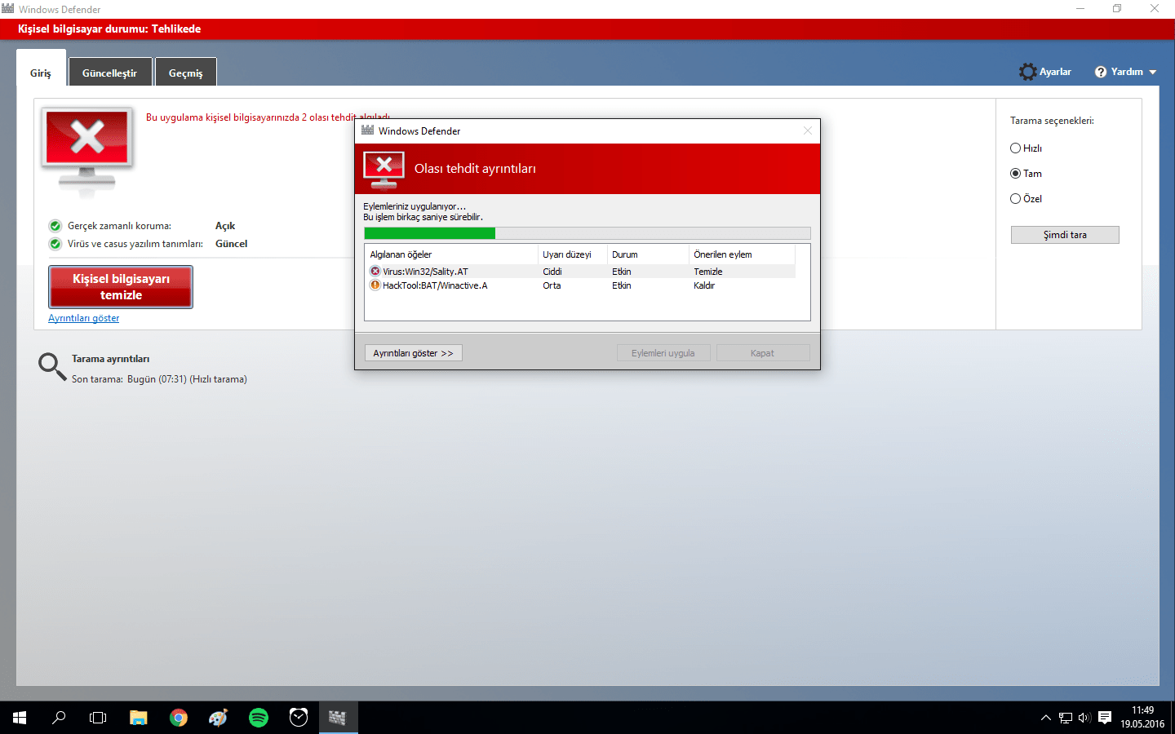Open the Windows Start menu

20,718
